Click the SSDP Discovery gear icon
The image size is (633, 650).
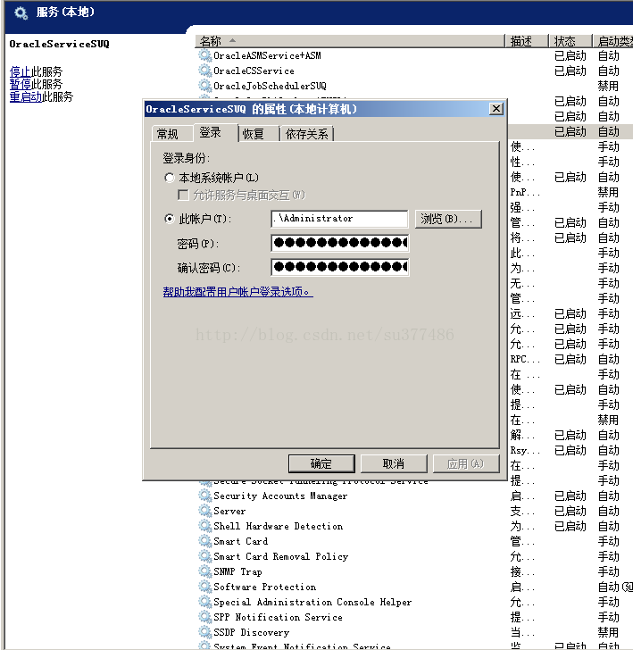[x=204, y=632]
